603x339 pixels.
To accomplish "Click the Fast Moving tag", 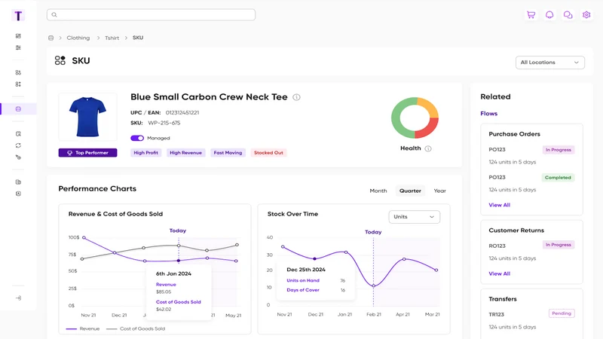I will [228, 153].
